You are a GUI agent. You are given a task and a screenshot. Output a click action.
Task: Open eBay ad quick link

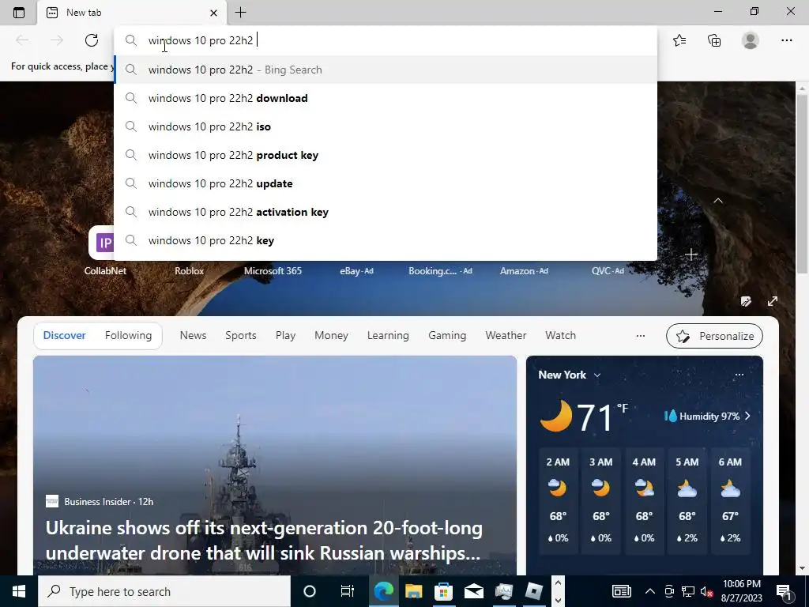[x=356, y=270]
